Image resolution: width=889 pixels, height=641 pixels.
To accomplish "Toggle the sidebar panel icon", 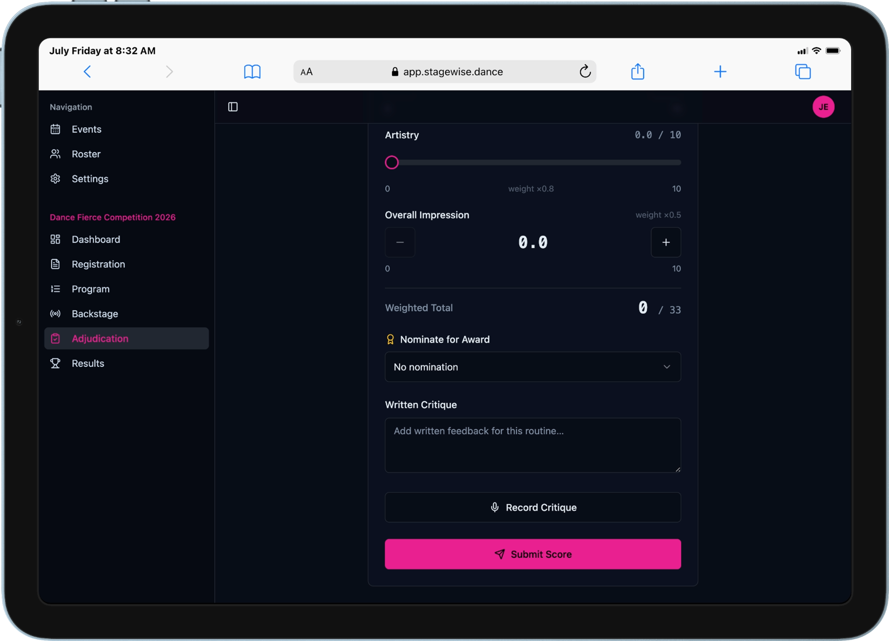I will pyautogui.click(x=233, y=107).
